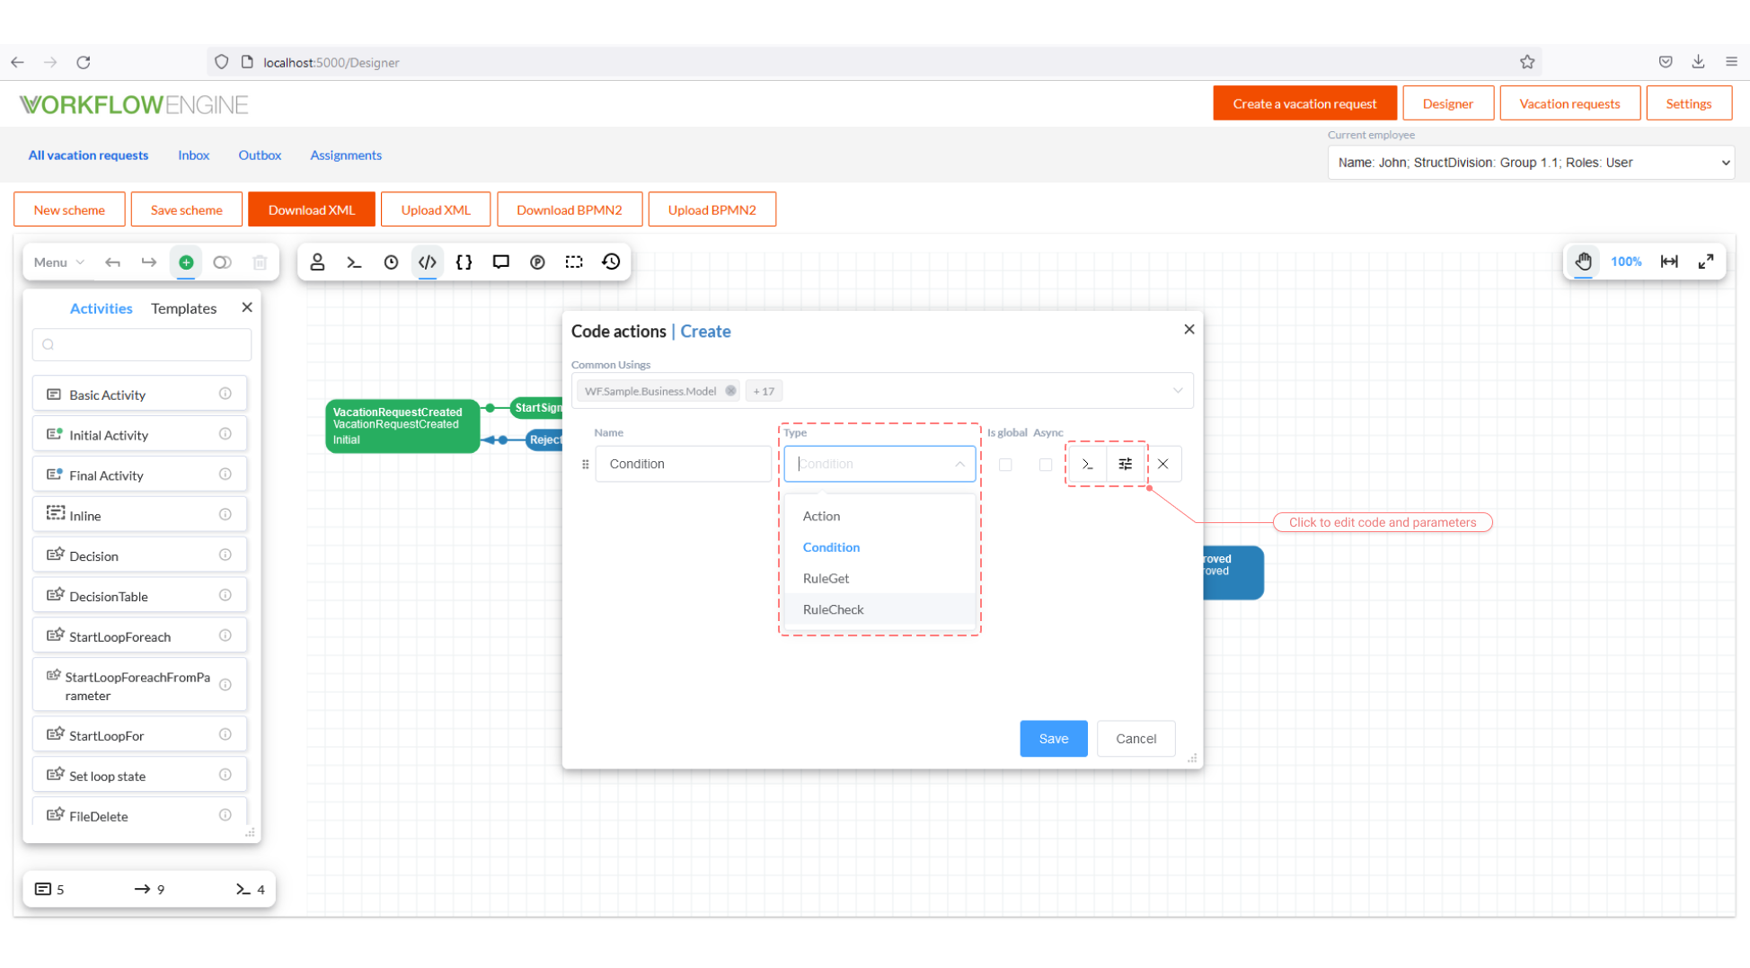Open the Commands toolbar icon

354,262
